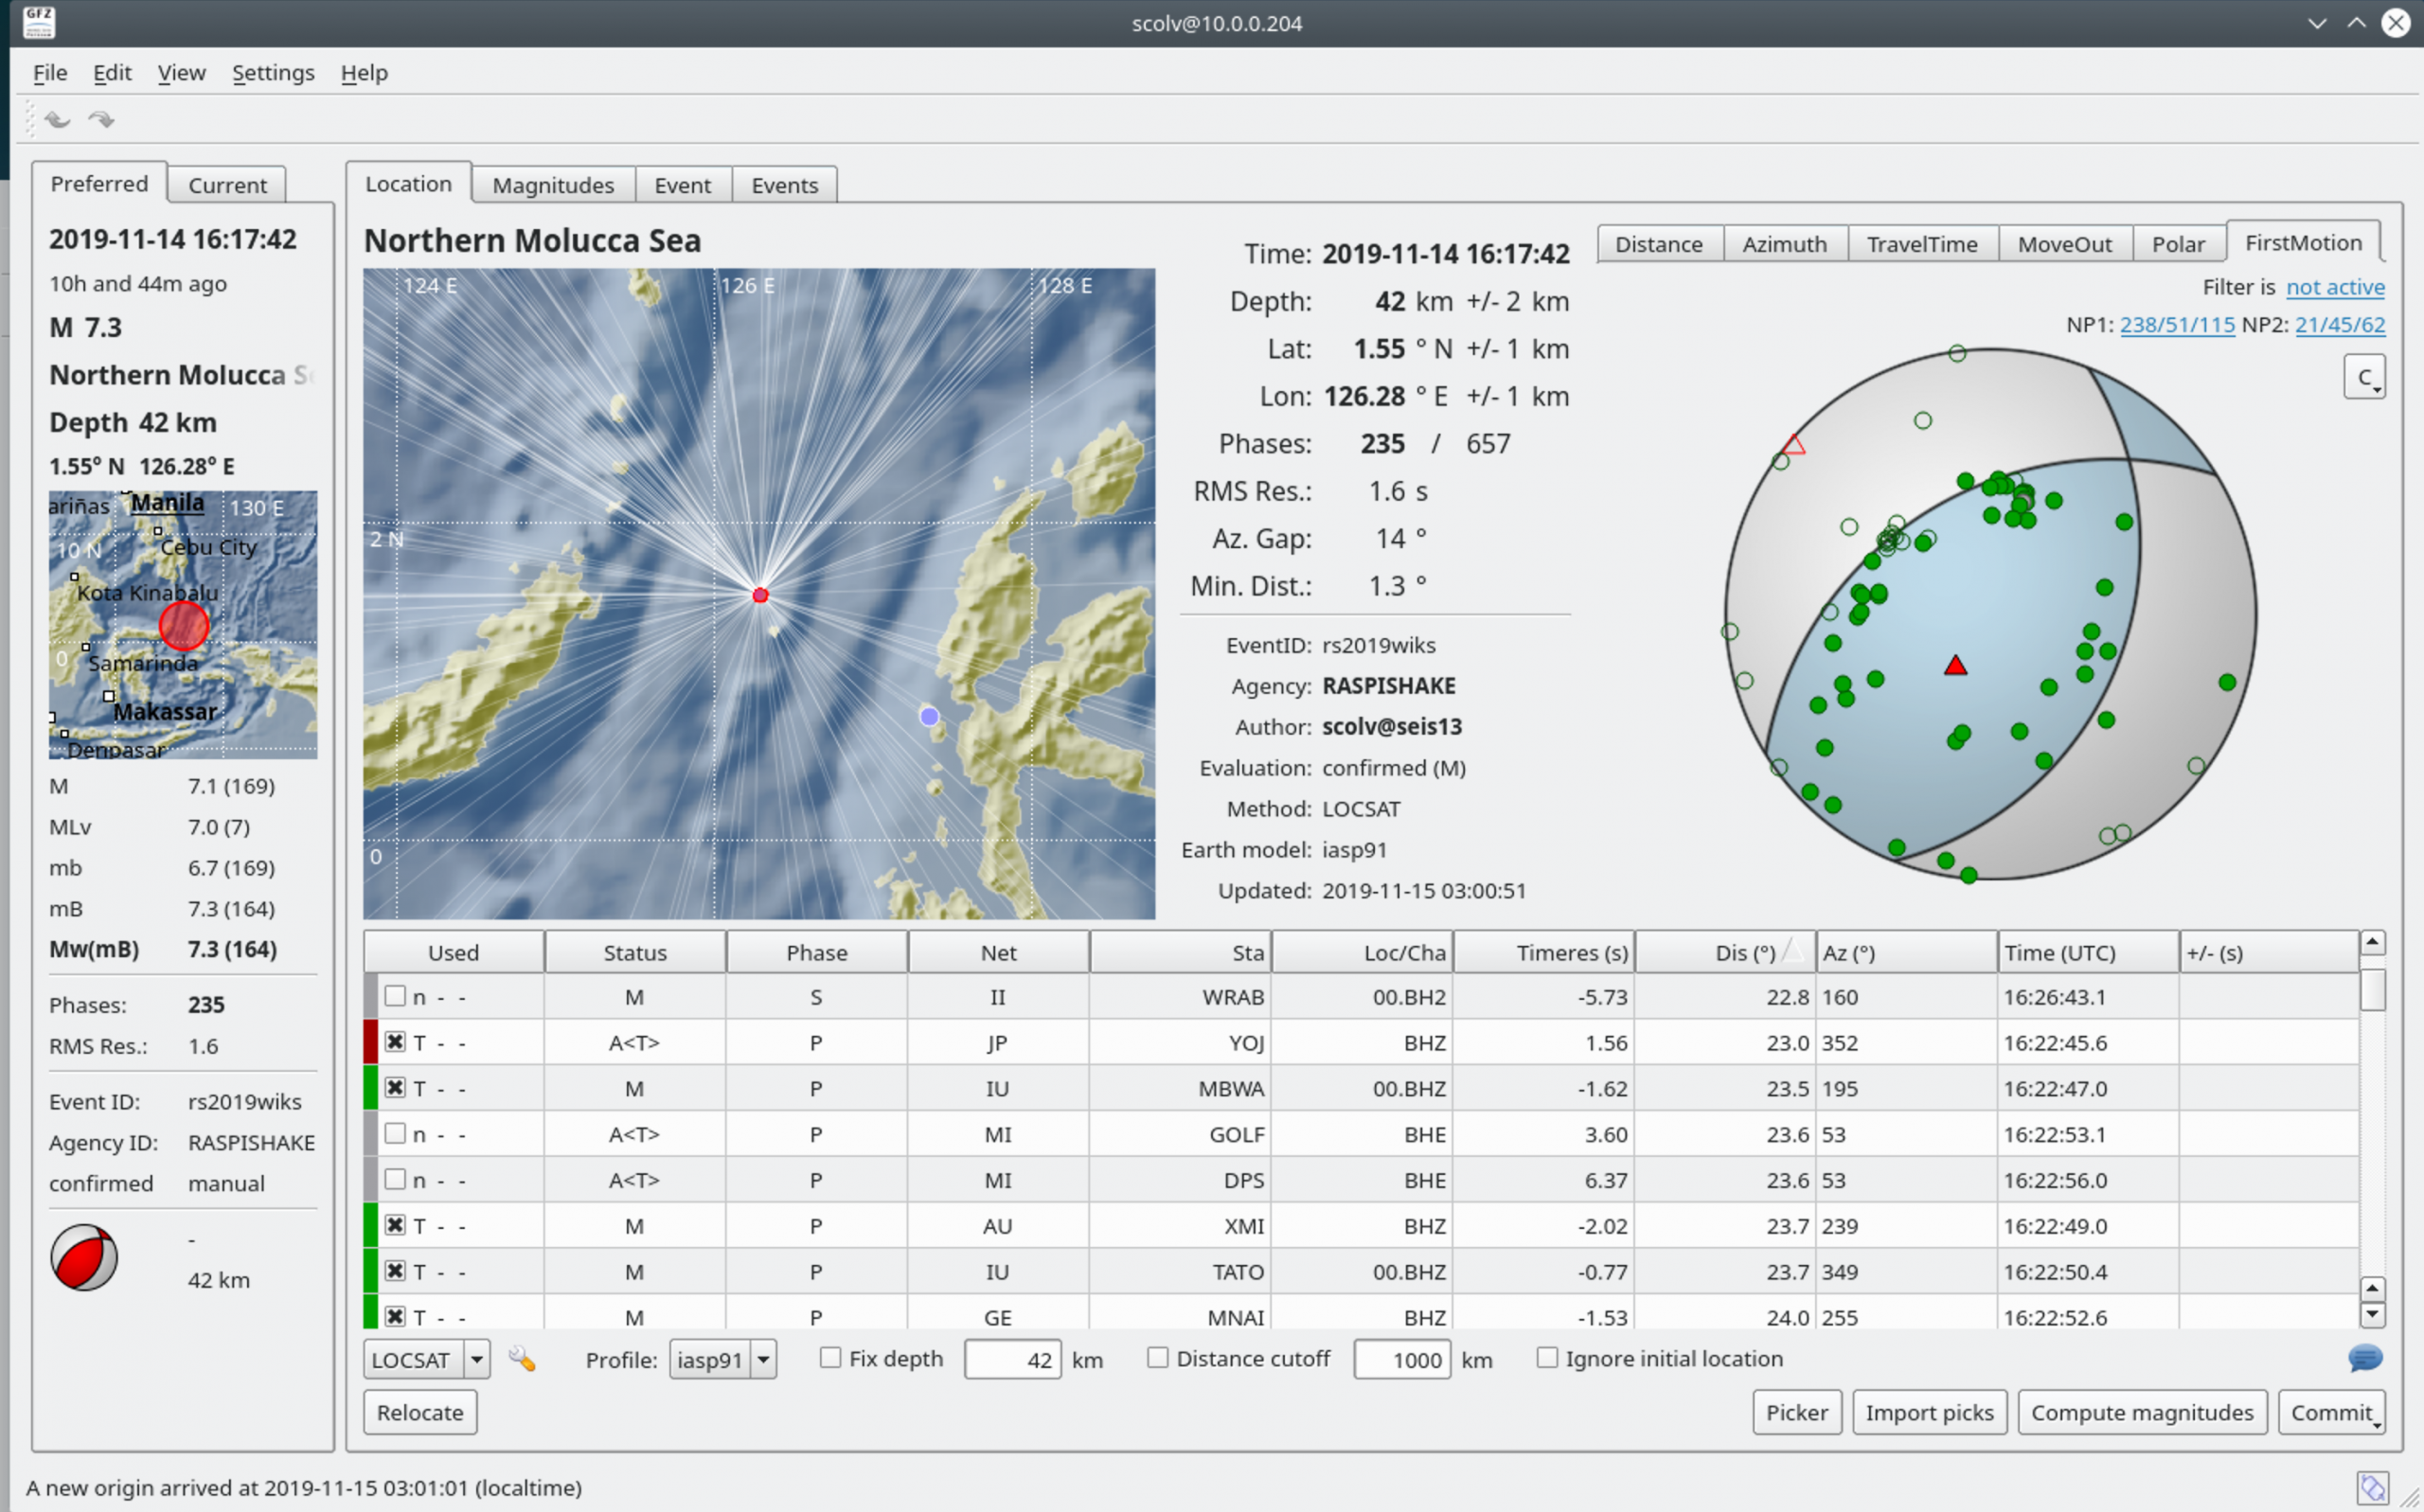Click the arrival table top scroll-up arrow
The height and width of the screenshot is (1512, 2424).
coord(2372,942)
